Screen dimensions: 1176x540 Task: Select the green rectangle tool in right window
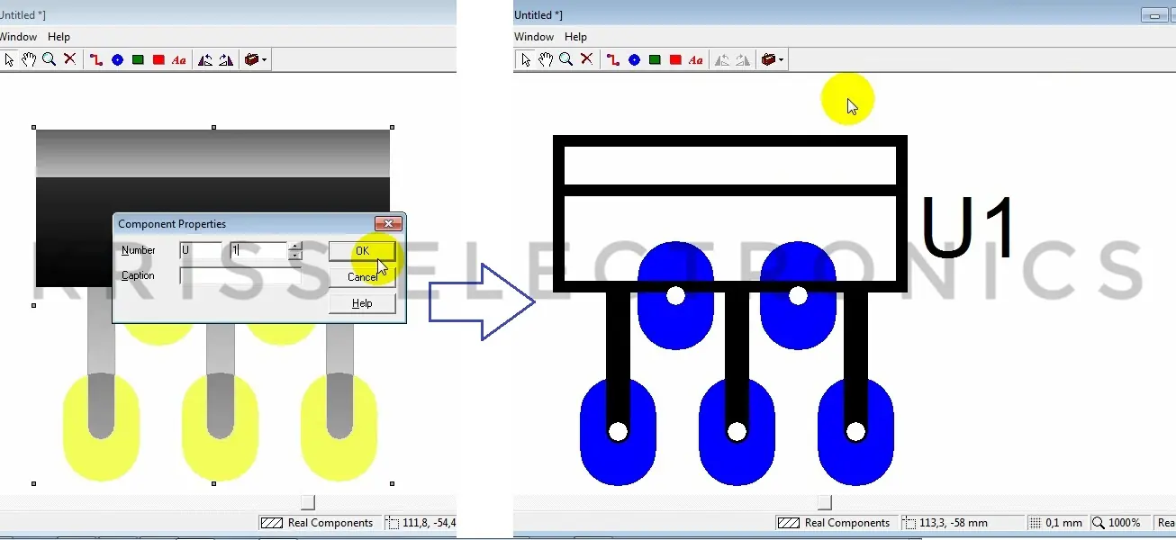click(655, 59)
